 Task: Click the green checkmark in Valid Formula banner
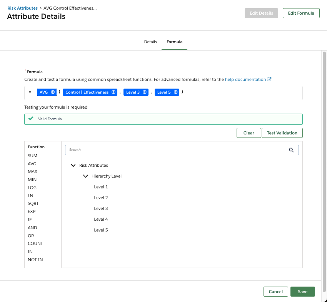(x=31, y=119)
